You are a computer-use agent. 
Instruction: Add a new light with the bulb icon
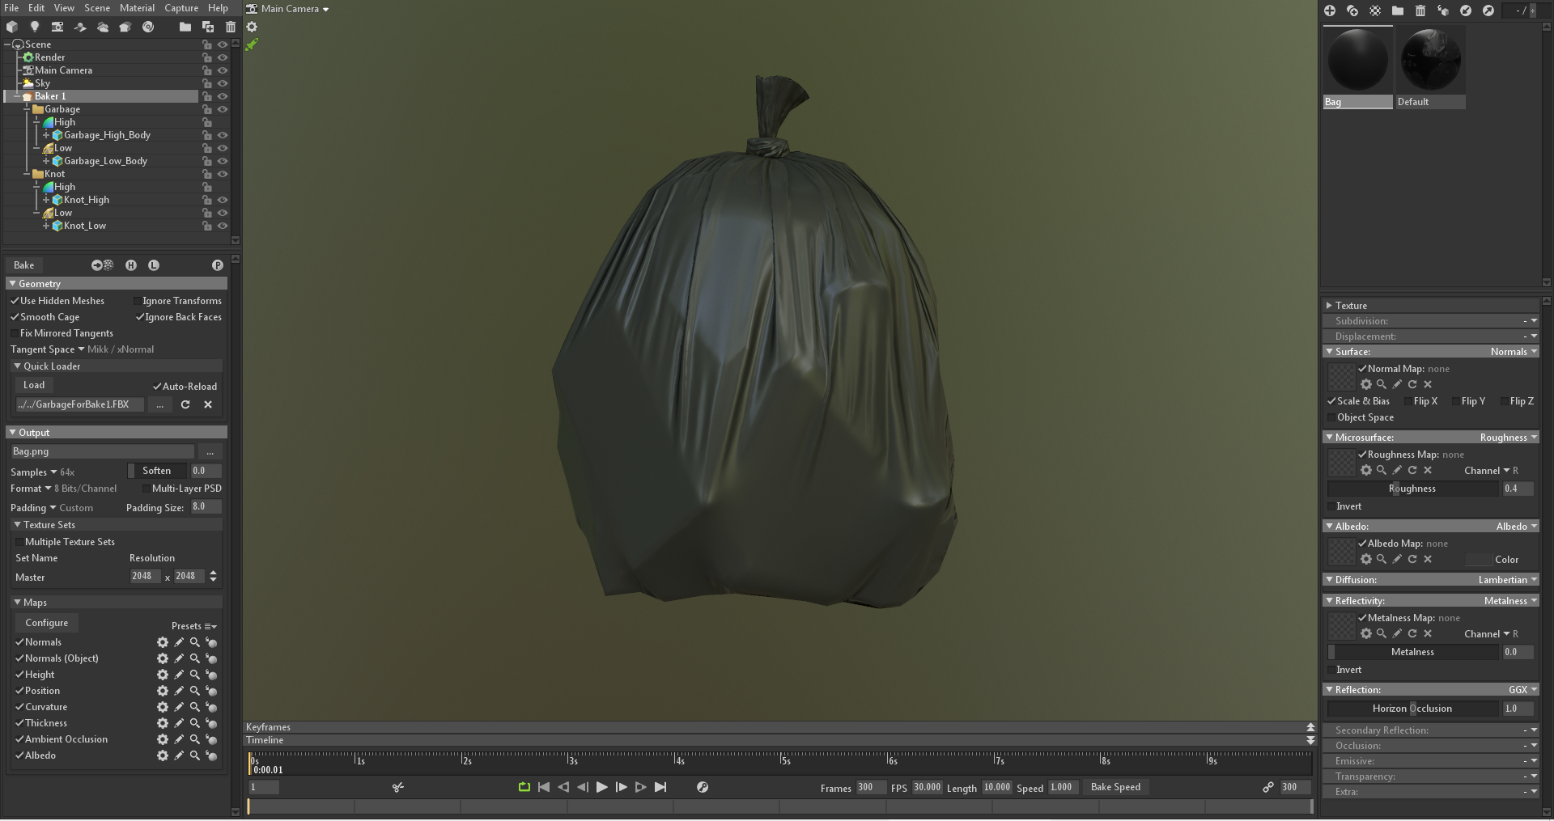click(35, 27)
